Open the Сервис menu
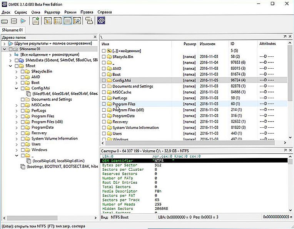The image size is (294, 229). [x=21, y=12]
